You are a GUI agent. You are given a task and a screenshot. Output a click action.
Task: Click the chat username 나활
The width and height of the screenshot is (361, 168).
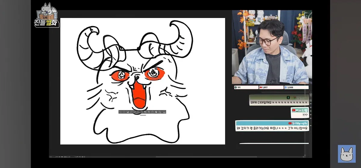click(x=305, y=110)
